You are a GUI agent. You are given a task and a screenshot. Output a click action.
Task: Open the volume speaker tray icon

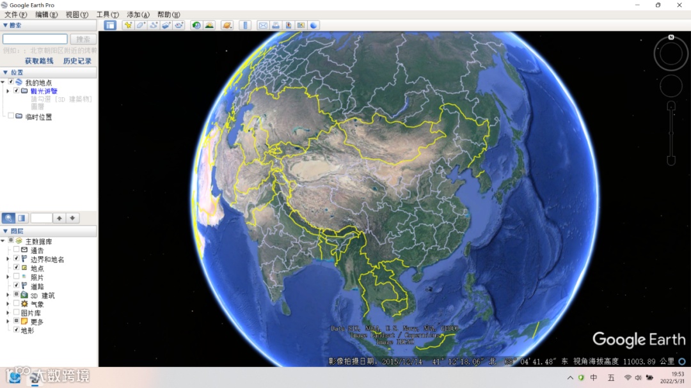point(638,378)
